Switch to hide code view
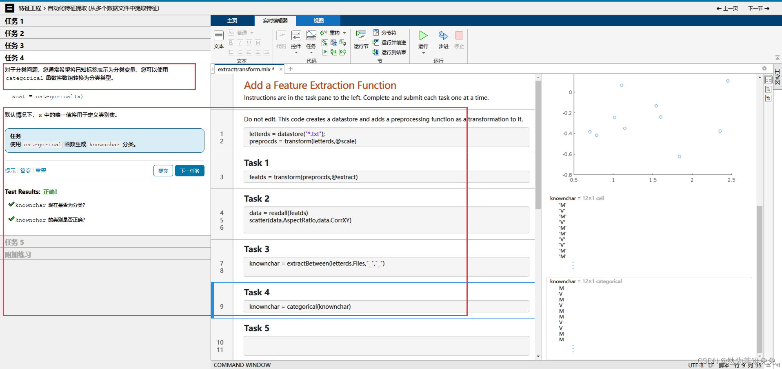 (x=769, y=98)
